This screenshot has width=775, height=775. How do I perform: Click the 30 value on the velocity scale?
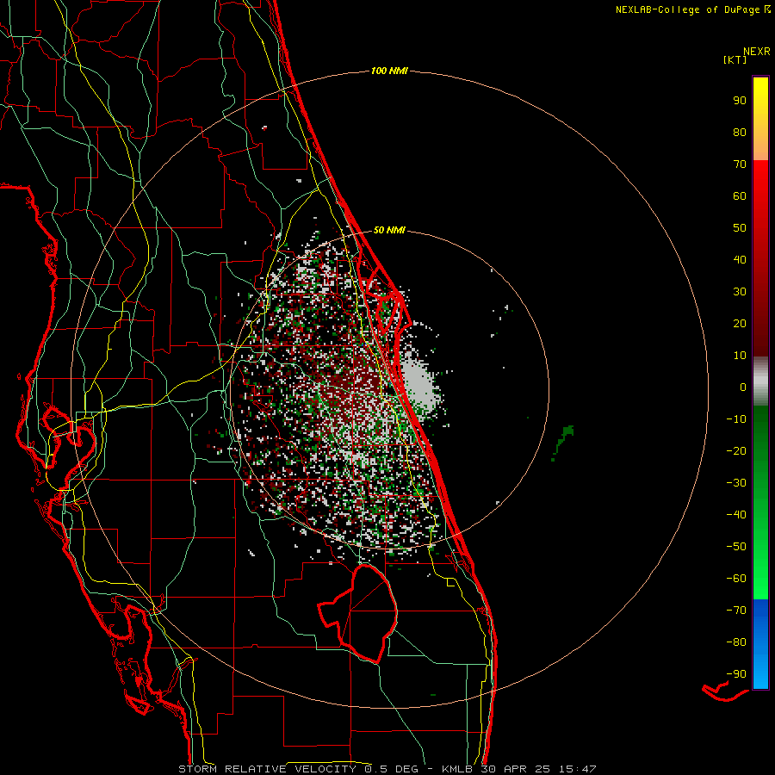[740, 292]
